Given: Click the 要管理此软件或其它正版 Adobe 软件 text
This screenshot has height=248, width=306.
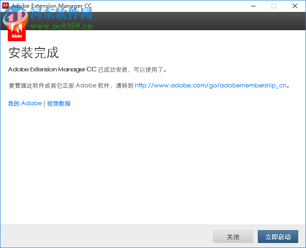Looking at the screenshot, I should click(59, 86).
